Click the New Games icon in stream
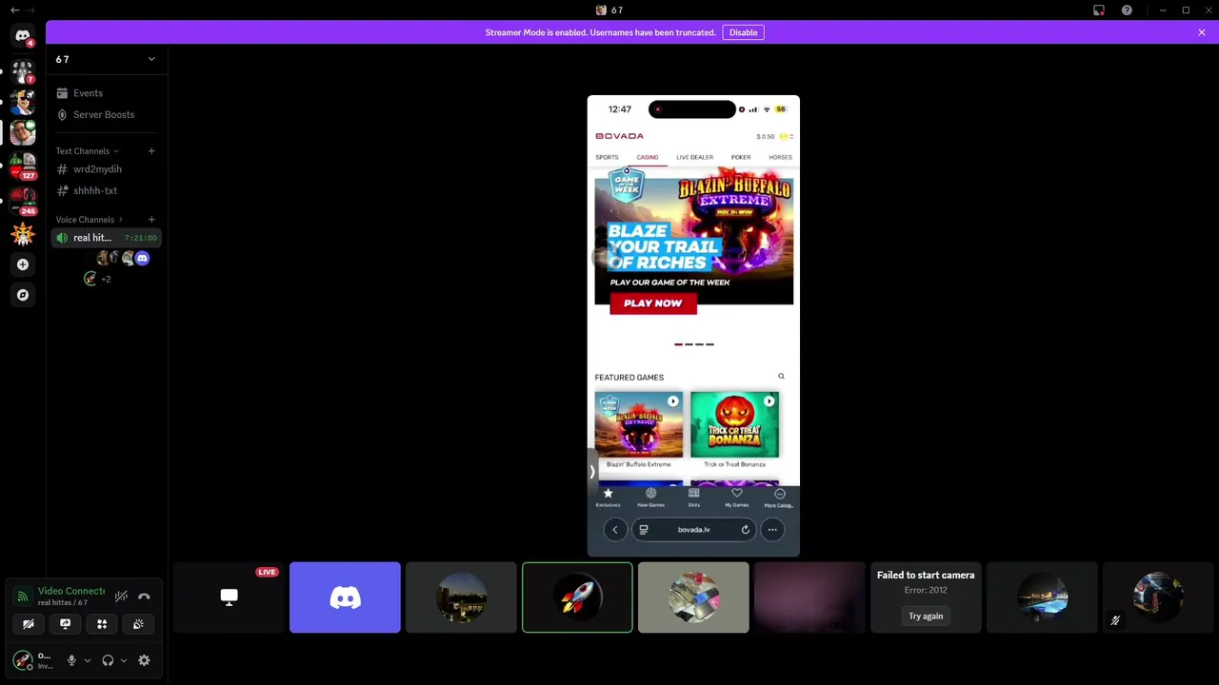The image size is (1219, 685). coord(651,498)
